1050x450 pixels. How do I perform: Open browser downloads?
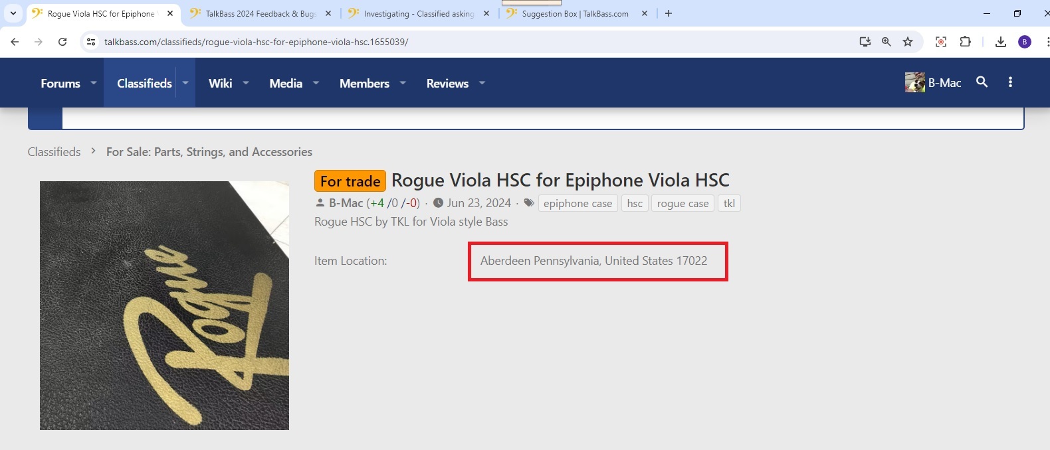[x=1001, y=42]
